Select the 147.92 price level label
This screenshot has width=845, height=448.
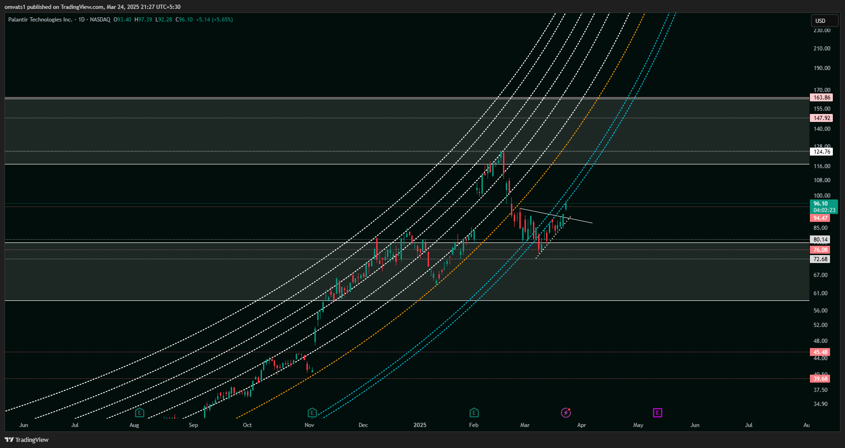coord(822,118)
